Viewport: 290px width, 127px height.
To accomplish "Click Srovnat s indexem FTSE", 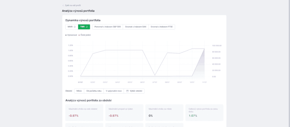I will 162,27.
